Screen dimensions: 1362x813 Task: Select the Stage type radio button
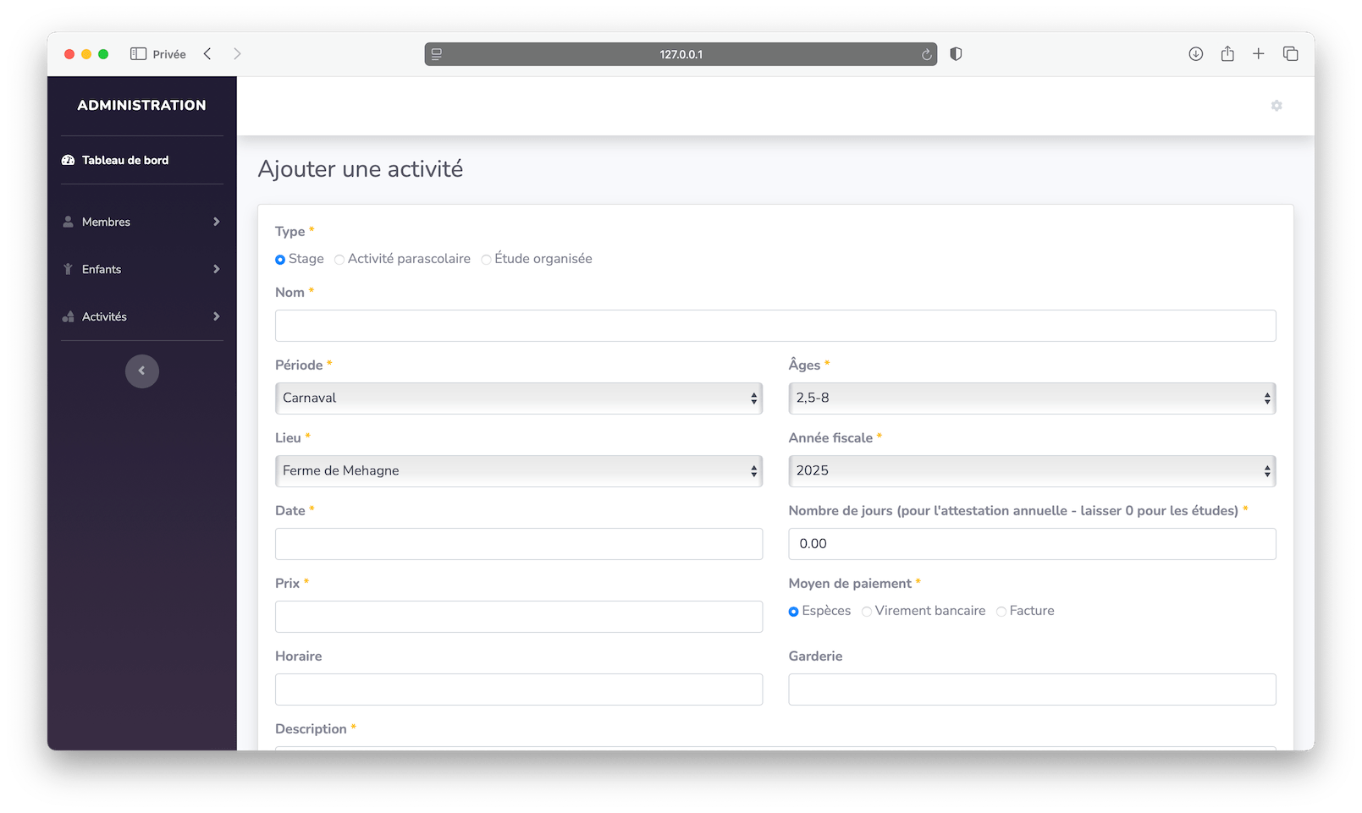[280, 260]
